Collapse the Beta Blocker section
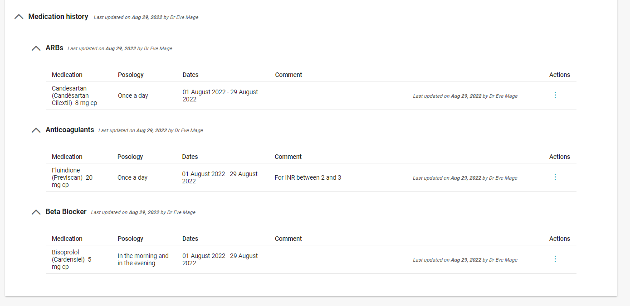 36,212
